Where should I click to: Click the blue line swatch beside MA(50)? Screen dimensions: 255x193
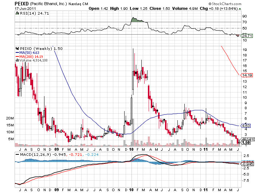point(17,52)
